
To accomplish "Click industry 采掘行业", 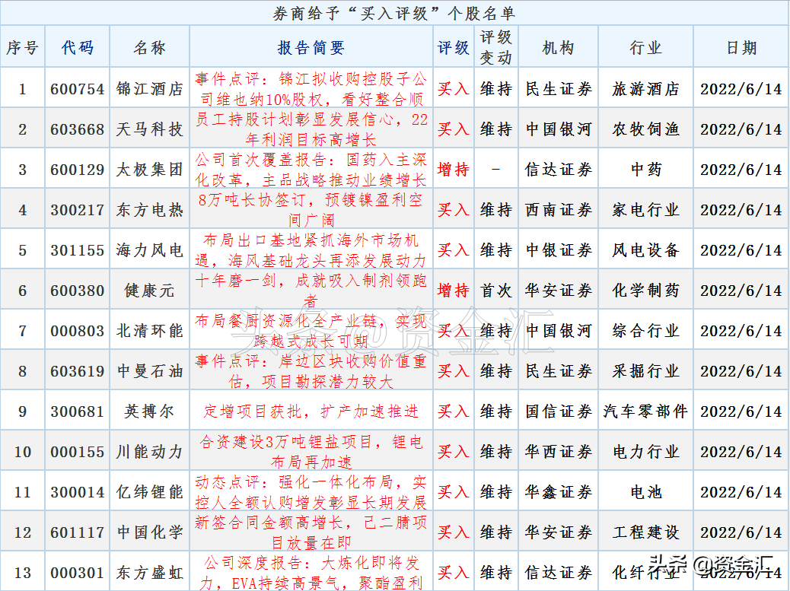I will point(645,371).
